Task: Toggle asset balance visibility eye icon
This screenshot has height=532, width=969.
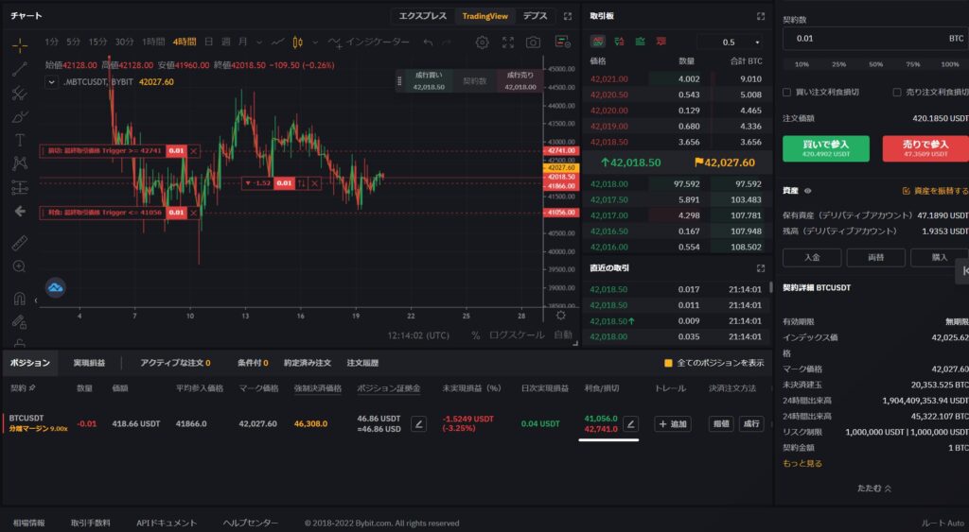Action: coord(808,191)
